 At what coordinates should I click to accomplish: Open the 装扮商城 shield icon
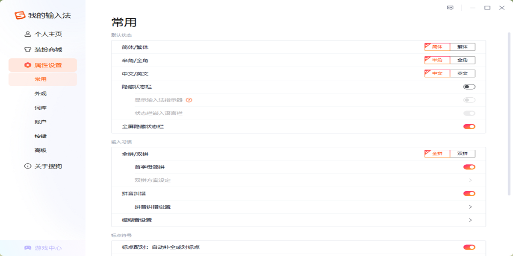[x=27, y=50]
